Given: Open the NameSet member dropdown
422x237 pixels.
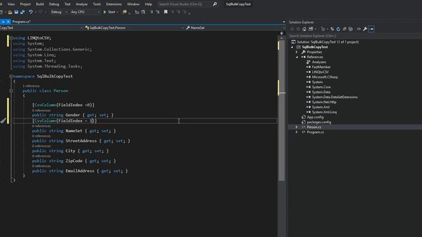Looking at the screenshot, I should (235, 28).
